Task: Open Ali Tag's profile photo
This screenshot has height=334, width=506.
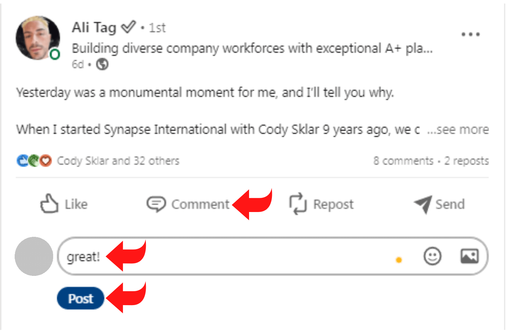Action: [37, 38]
